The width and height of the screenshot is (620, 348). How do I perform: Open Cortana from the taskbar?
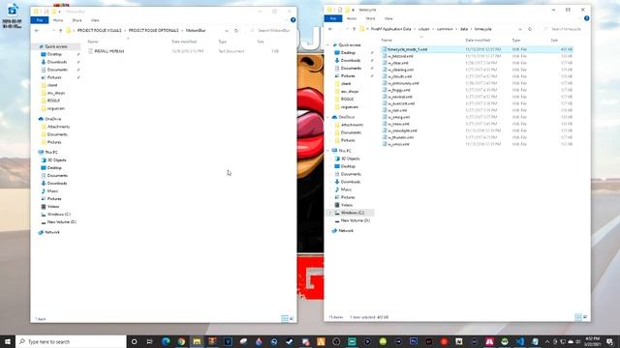click(134, 341)
